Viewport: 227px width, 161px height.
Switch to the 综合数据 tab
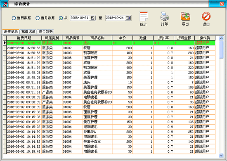pos(45,31)
